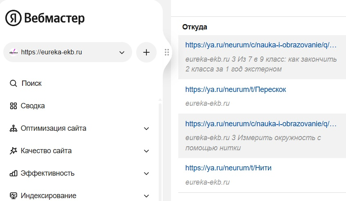Open Качество сайта menu section
Image resolution: width=346 pixels, height=201 pixels.
tap(46, 151)
